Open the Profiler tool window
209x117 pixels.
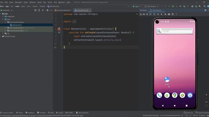[69, 113]
